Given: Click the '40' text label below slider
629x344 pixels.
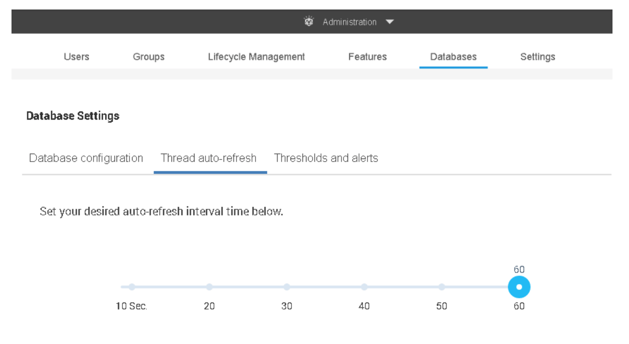Looking at the screenshot, I should point(364,307).
